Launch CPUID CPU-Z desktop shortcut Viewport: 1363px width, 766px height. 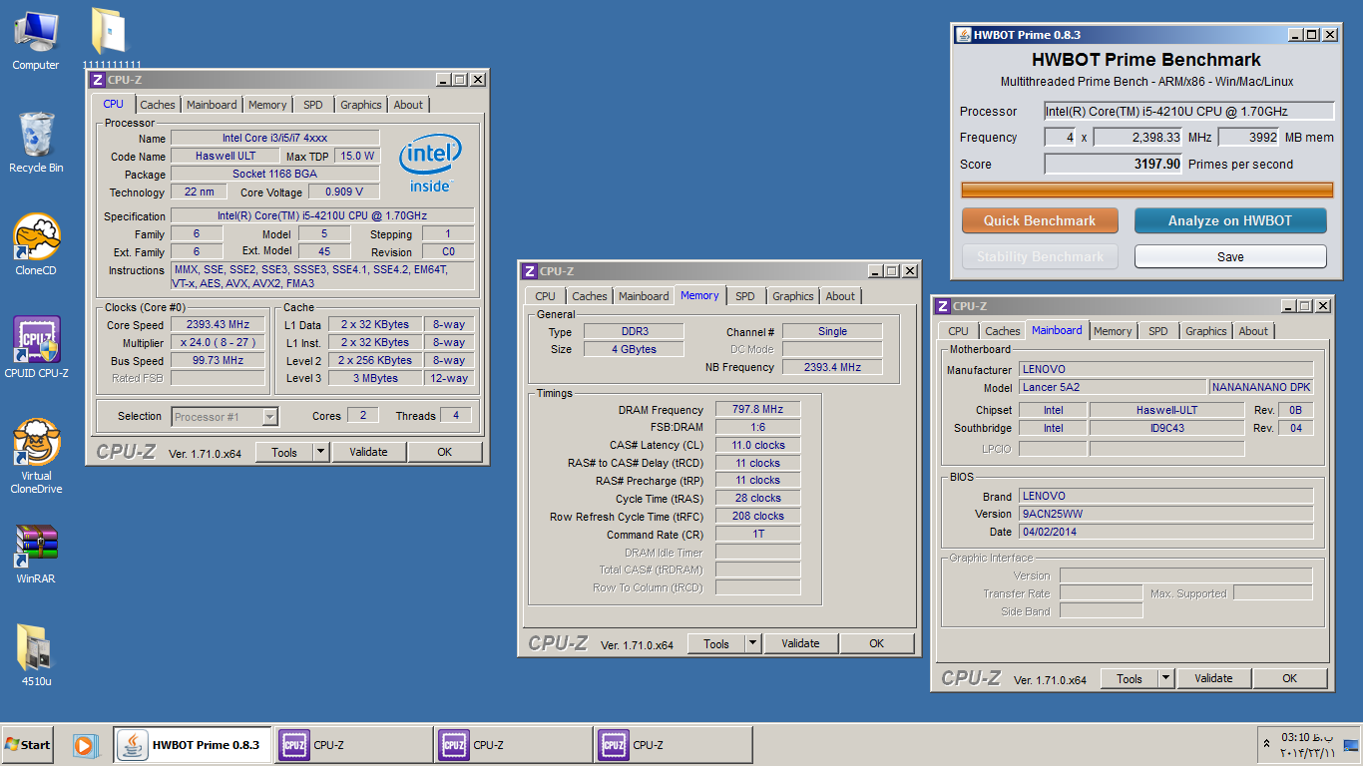[x=36, y=347]
